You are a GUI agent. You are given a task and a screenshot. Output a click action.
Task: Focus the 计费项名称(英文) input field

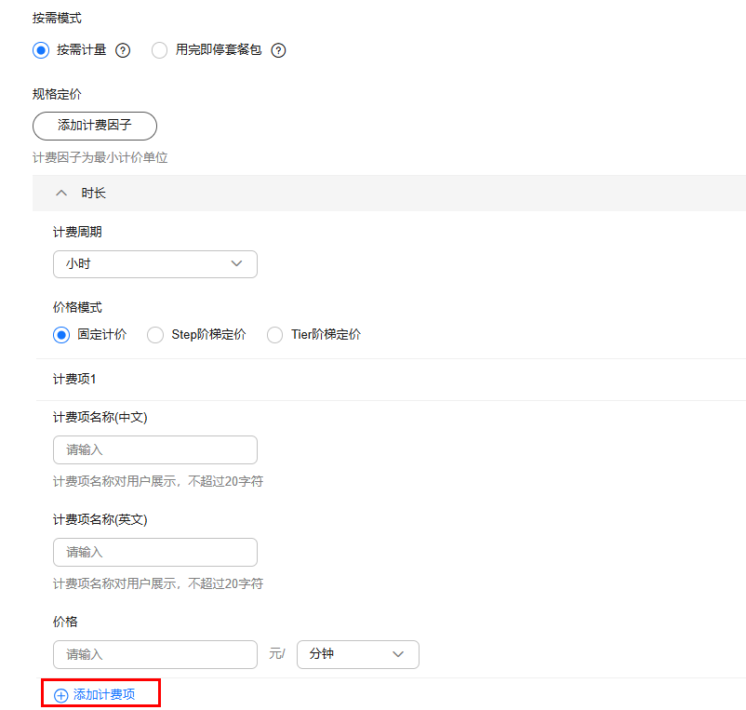click(155, 552)
